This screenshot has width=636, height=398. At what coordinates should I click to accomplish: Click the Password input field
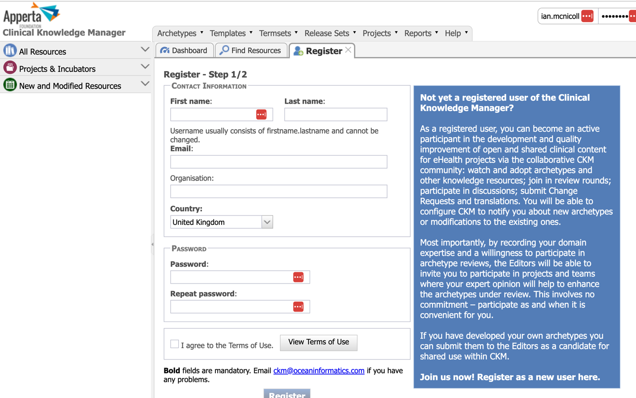(x=240, y=277)
